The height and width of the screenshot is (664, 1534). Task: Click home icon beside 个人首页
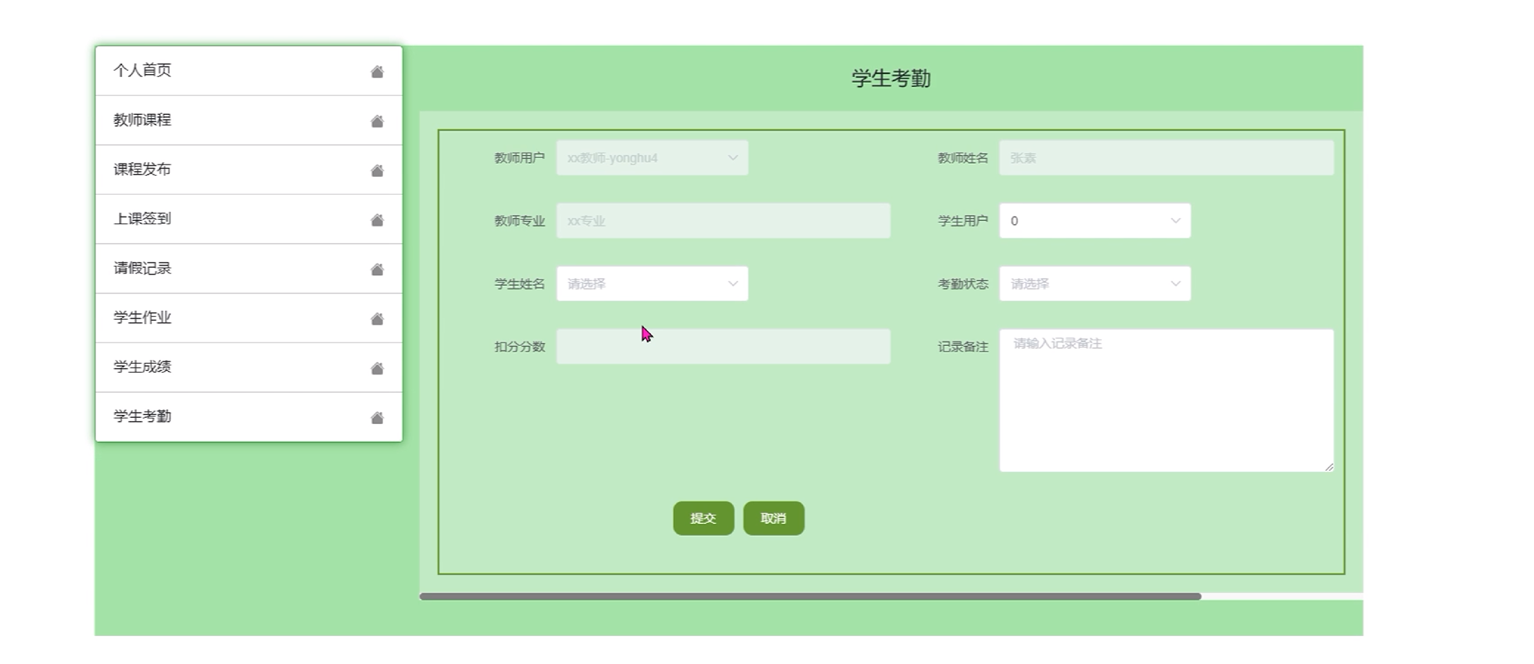pyautogui.click(x=377, y=72)
